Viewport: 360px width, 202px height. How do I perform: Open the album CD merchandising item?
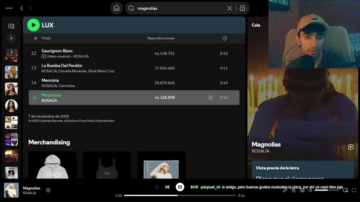tap(161, 165)
